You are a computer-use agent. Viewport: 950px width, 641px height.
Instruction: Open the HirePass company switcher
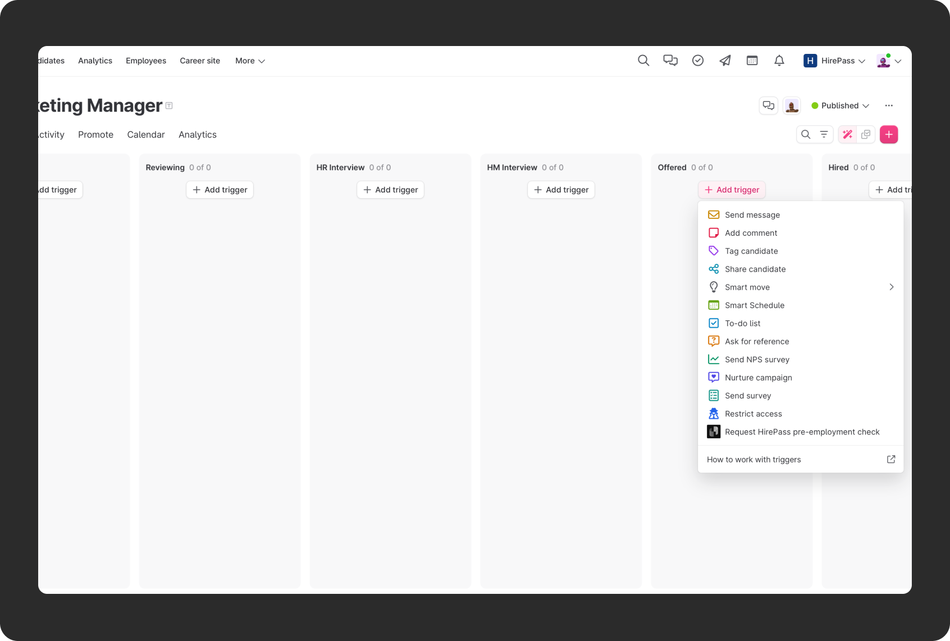pyautogui.click(x=834, y=61)
